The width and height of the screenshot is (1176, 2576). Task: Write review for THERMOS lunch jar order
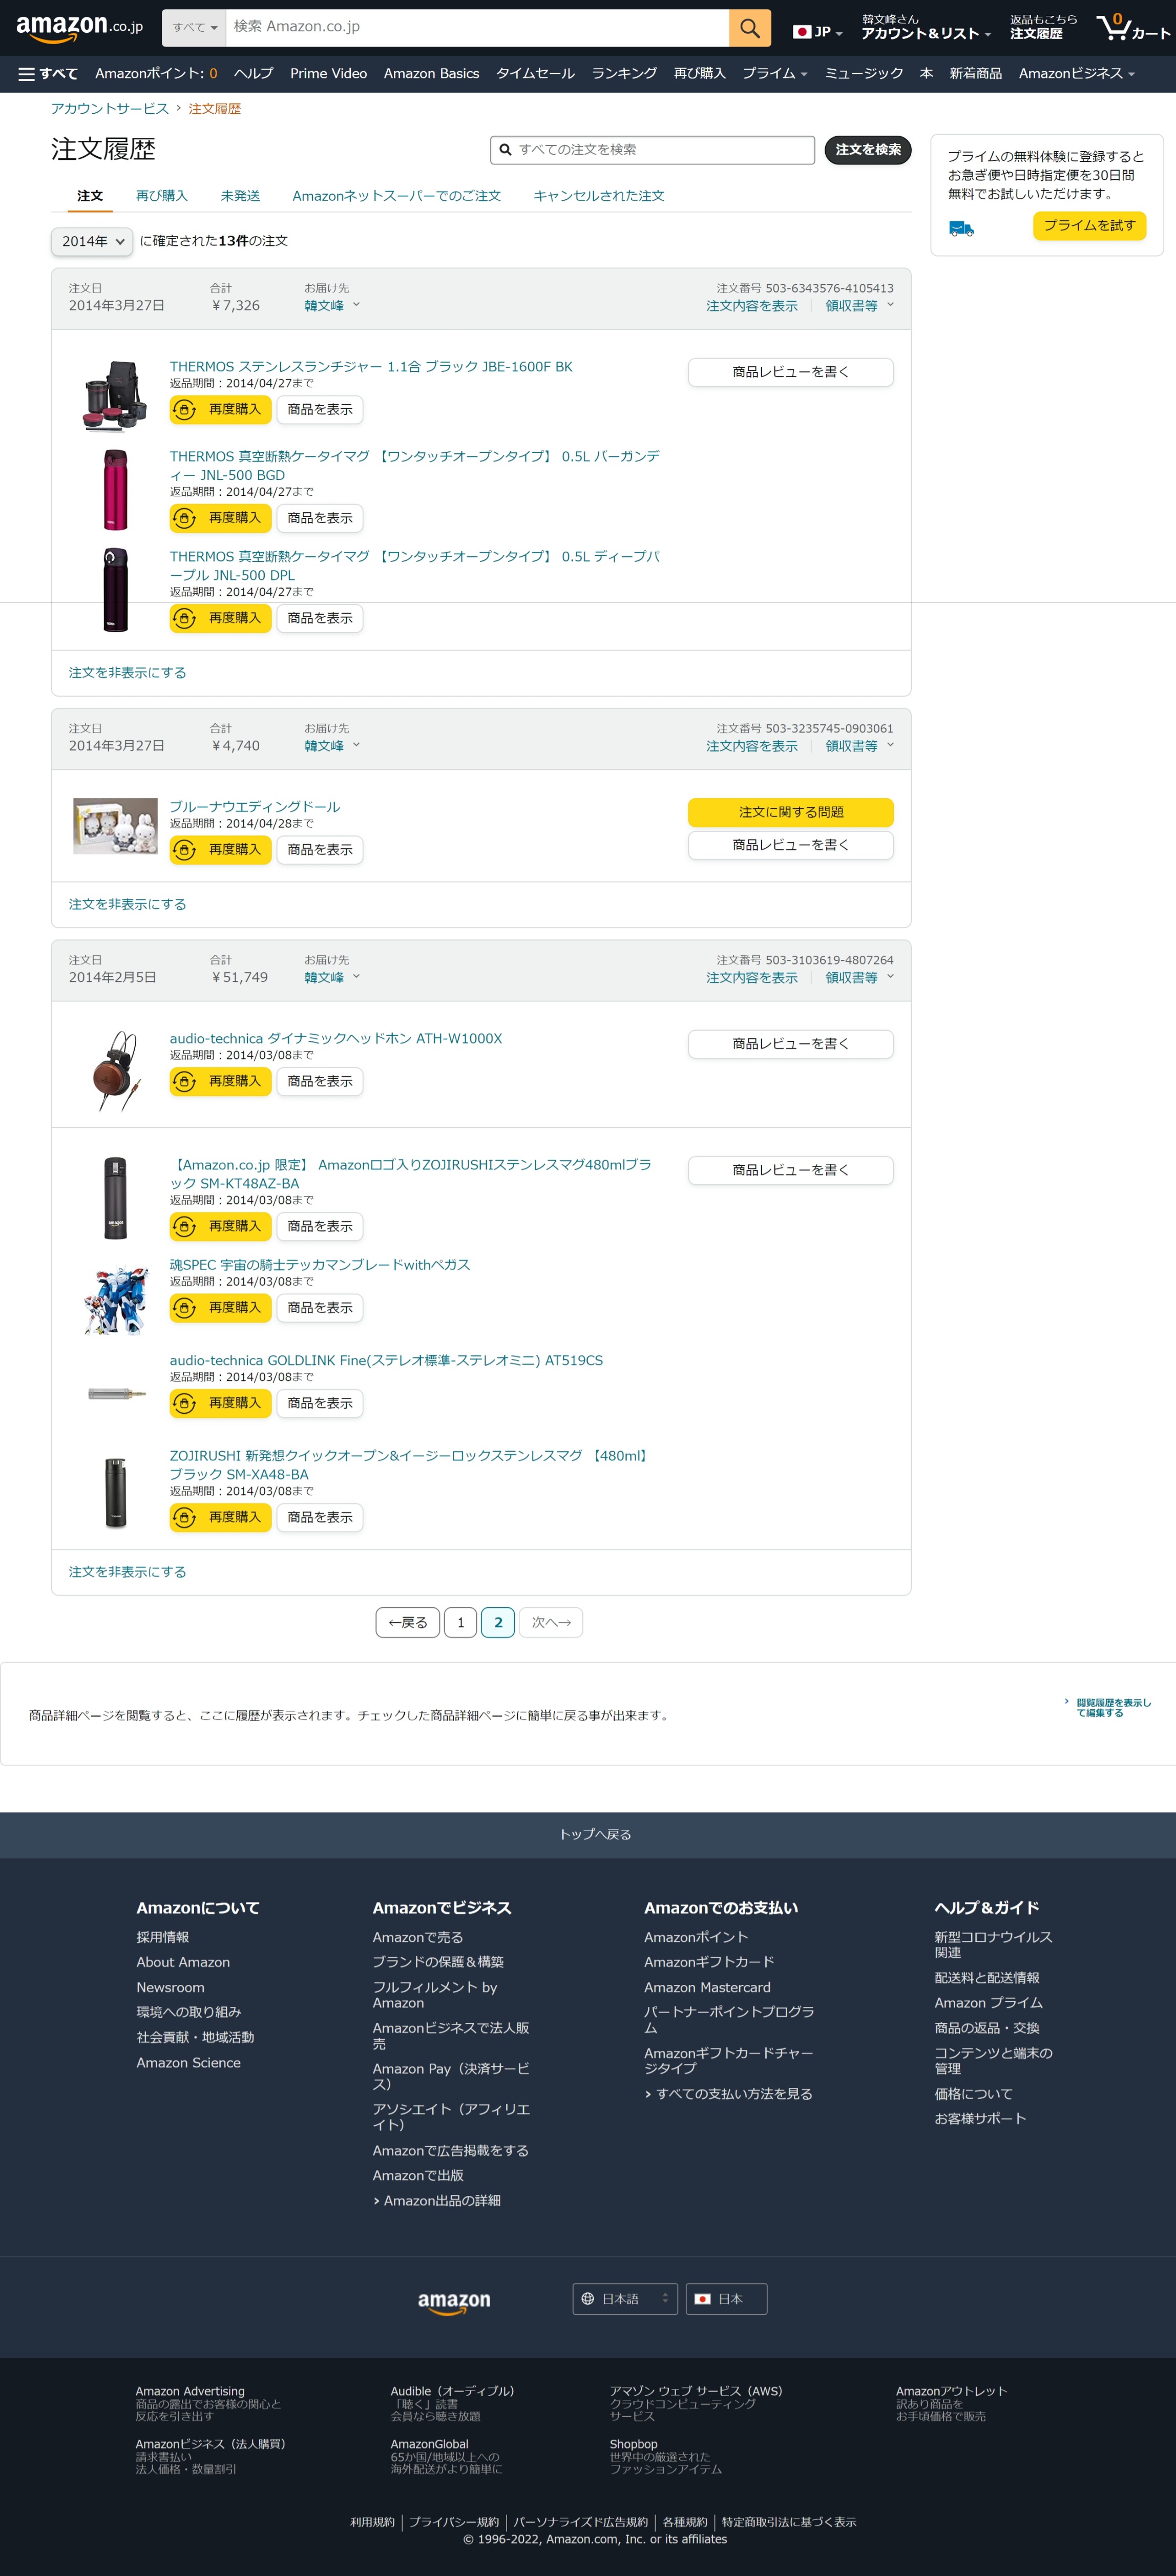tap(790, 372)
